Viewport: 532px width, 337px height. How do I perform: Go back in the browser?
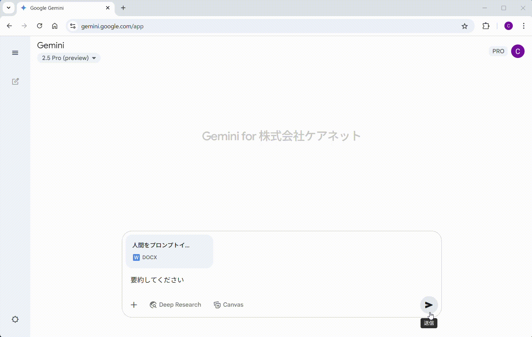pyautogui.click(x=9, y=26)
